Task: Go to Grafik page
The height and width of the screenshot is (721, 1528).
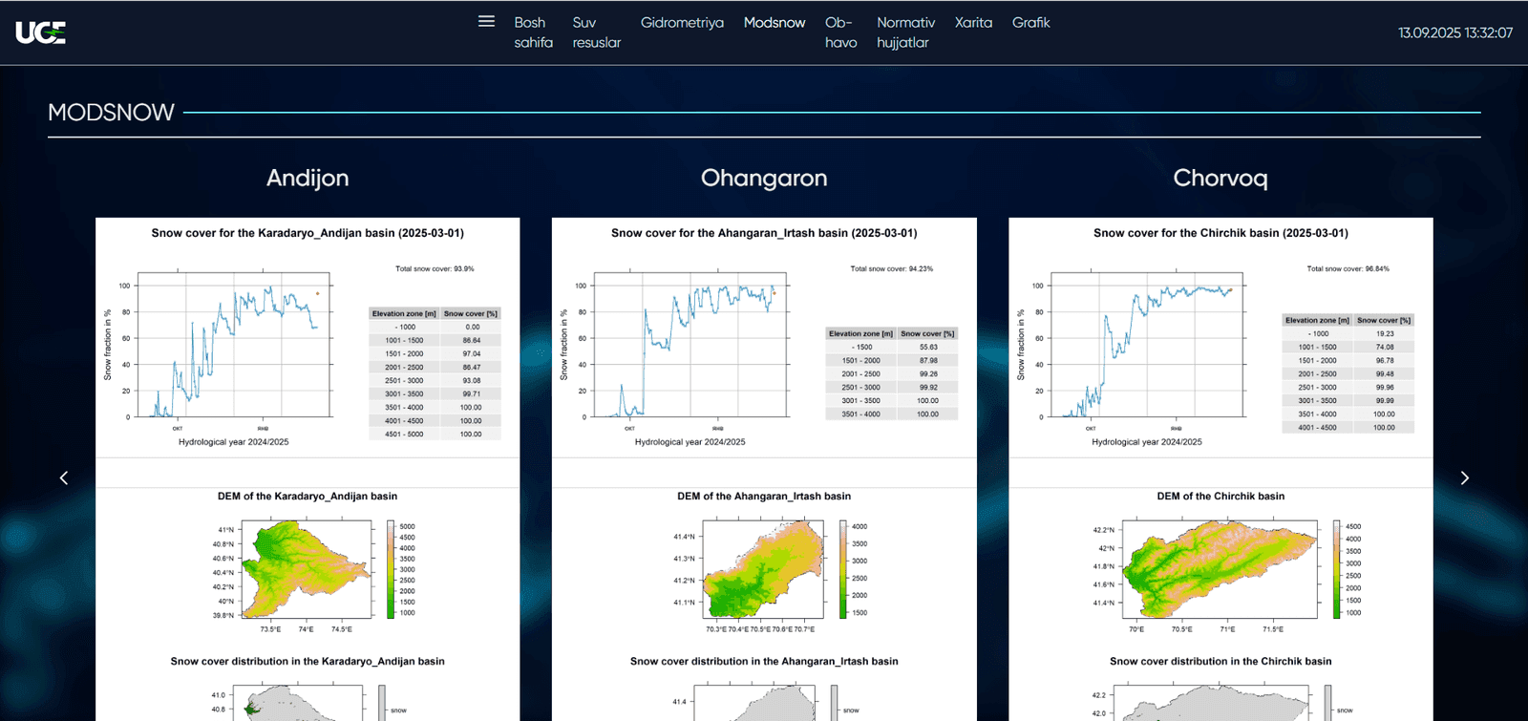Action: click(x=1030, y=23)
